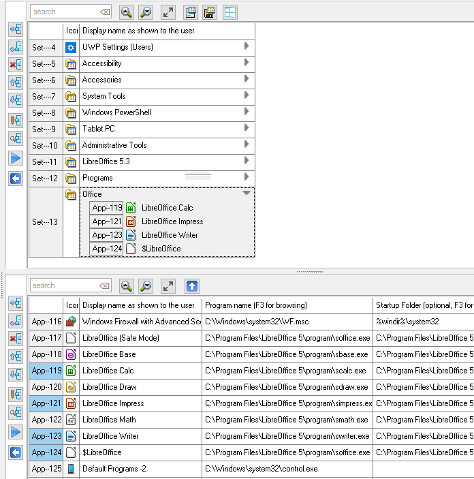This screenshot has height=479, width=474.
Task: Click the delete row icon in upper sidebar
Action: [x=15, y=65]
